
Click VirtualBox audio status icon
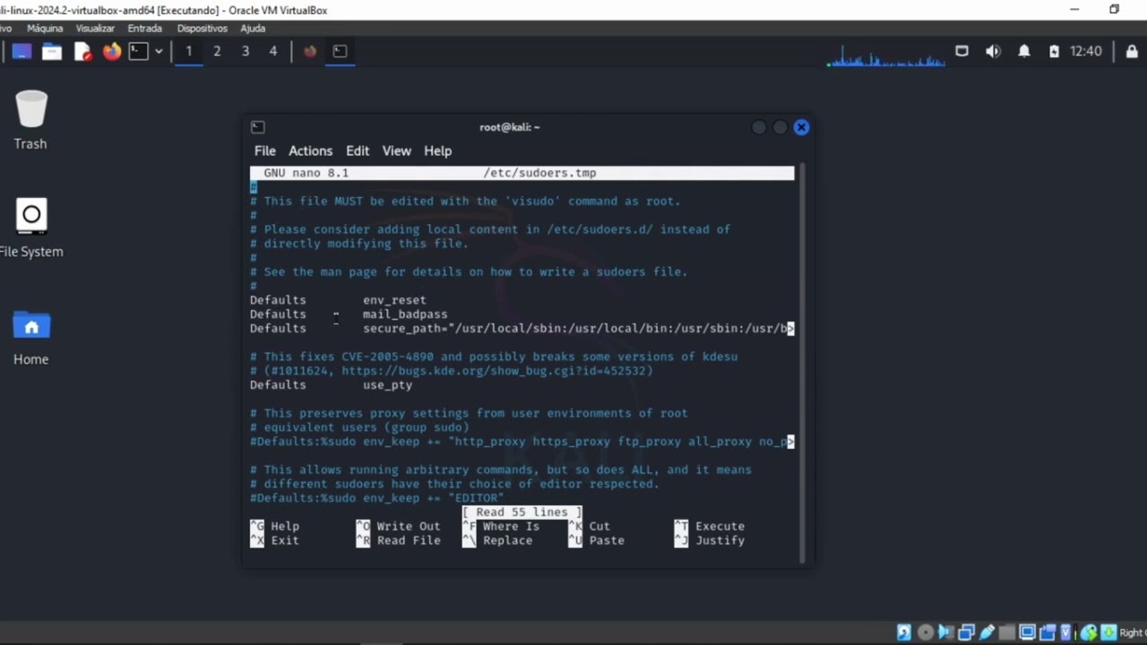pos(946,632)
